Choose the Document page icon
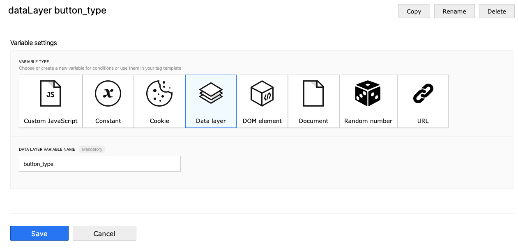This screenshot has width=518, height=248. (x=313, y=94)
